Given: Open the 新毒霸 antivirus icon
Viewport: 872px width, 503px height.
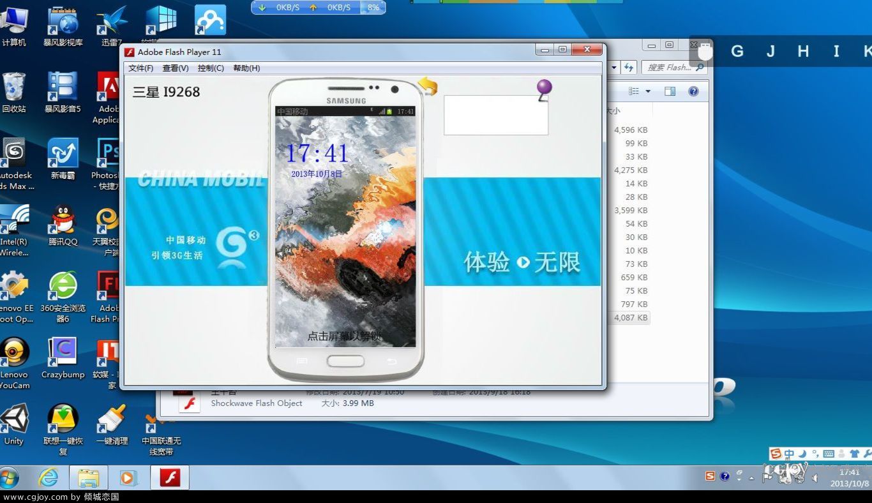Looking at the screenshot, I should (x=63, y=160).
